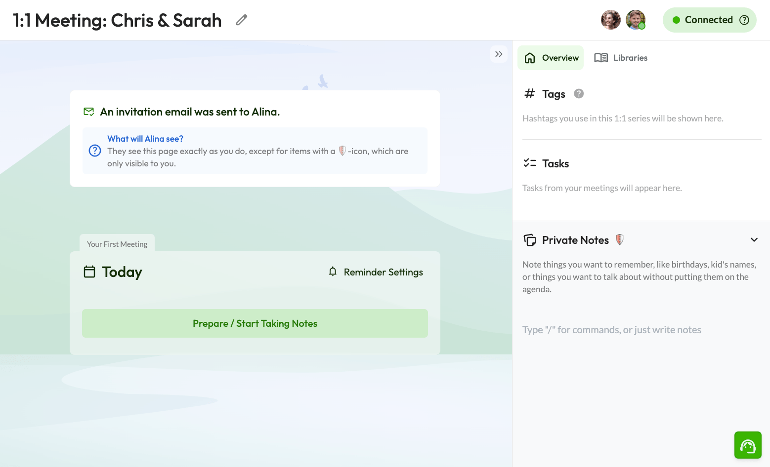Click the checklist icon beside Tasks
The height and width of the screenshot is (467, 770).
[530, 163]
